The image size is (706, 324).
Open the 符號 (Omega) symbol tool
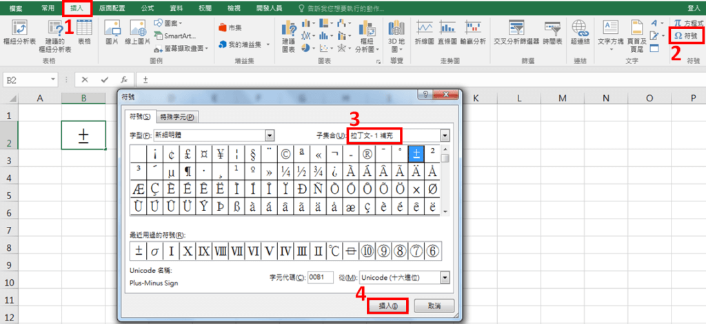(x=686, y=35)
